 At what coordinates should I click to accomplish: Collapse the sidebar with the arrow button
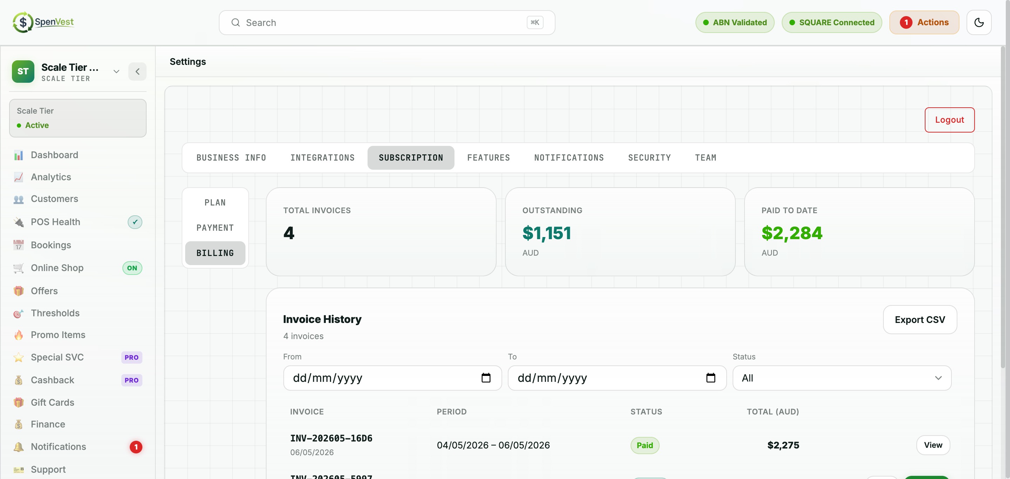(x=137, y=71)
